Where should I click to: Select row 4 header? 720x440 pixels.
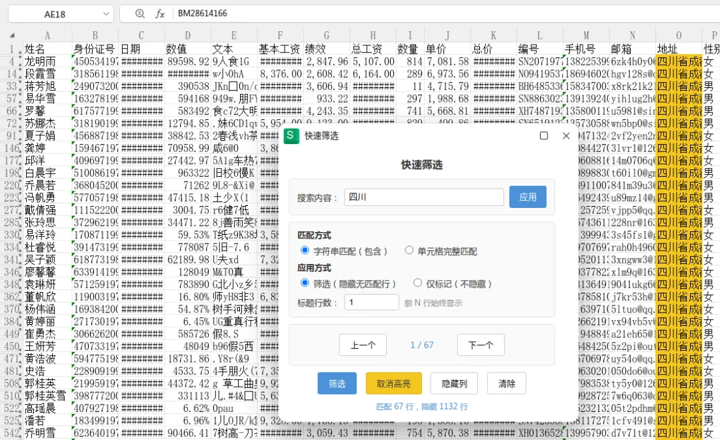[x=11, y=61]
